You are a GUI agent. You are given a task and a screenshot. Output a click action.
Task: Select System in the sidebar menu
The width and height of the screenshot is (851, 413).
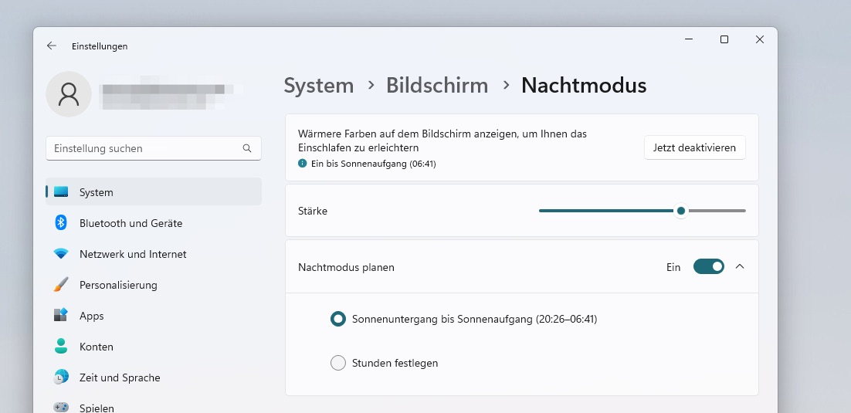click(x=97, y=192)
